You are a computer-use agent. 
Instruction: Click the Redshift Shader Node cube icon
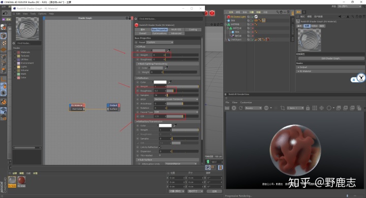(x=137, y=25)
